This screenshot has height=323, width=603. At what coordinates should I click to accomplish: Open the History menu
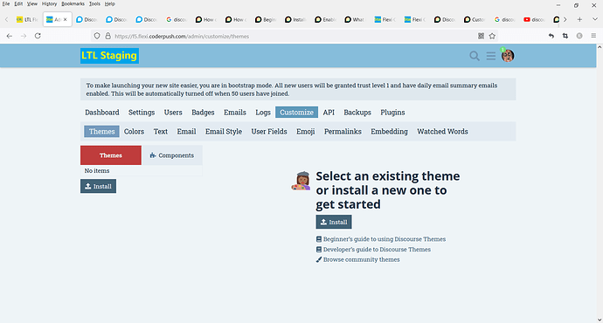tap(49, 3)
